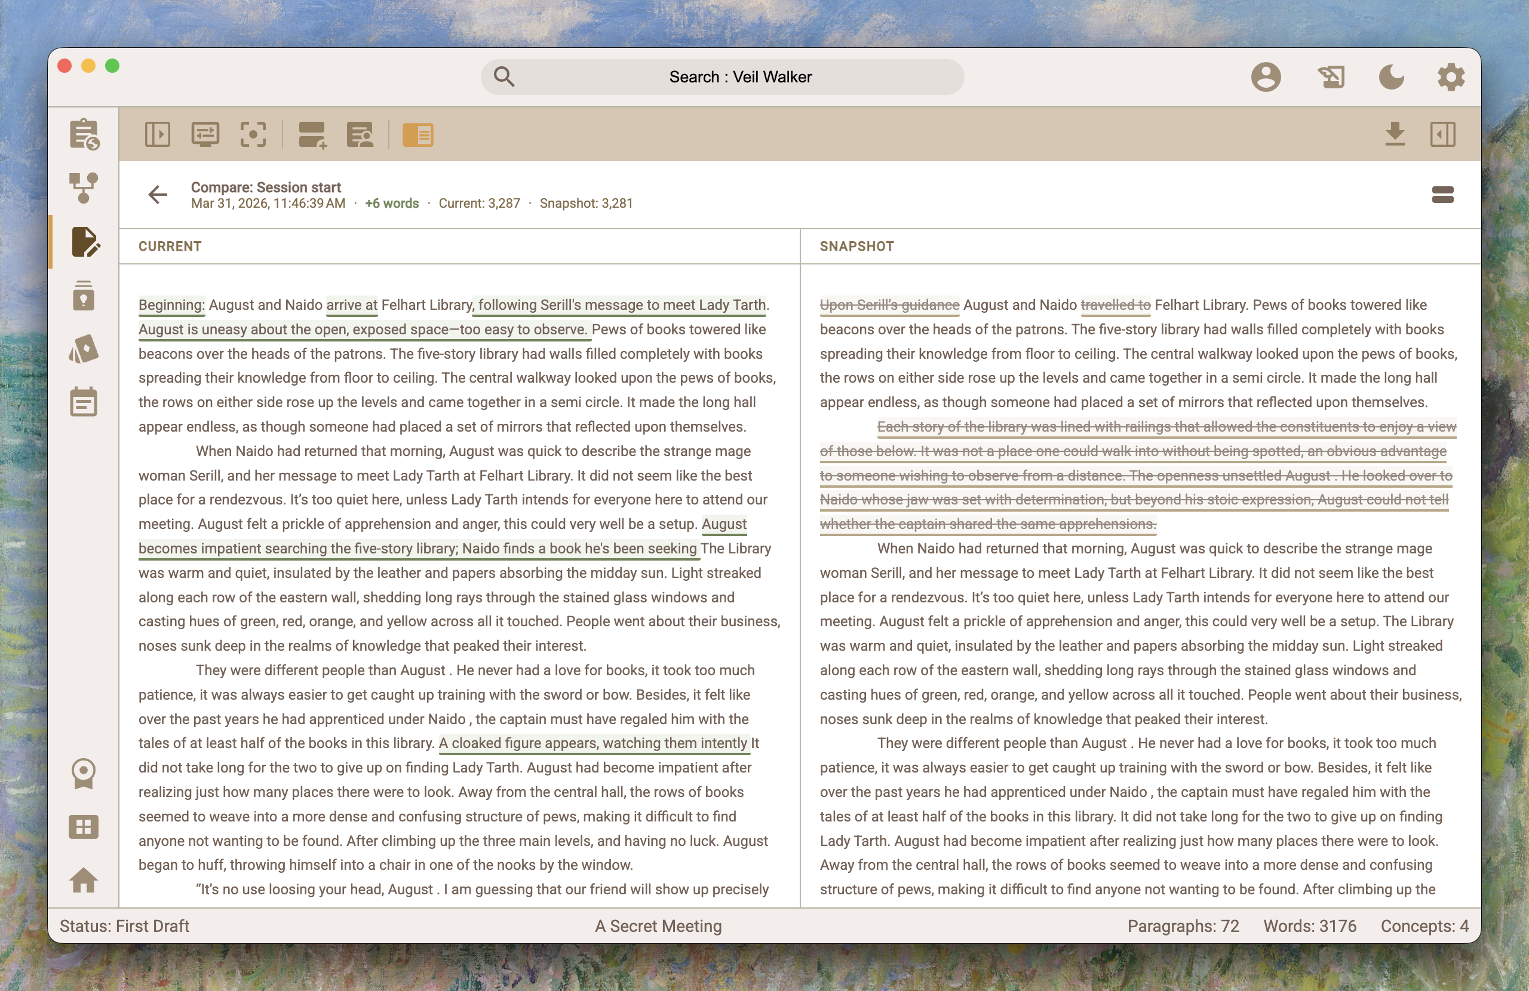Image resolution: width=1529 pixels, height=991 pixels.
Task: Click the Veil Walker search field
Action: (721, 76)
